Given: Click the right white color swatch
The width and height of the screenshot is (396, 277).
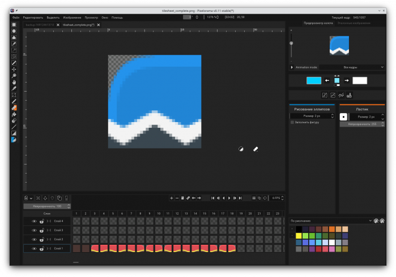Looking at the screenshot, I should tap(360, 81).
